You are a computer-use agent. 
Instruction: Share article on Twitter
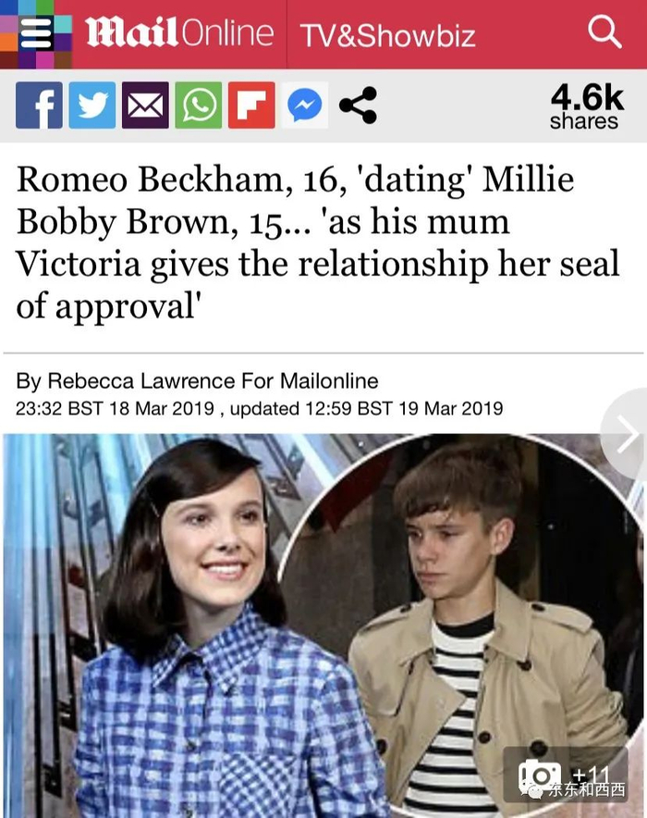tap(92, 105)
